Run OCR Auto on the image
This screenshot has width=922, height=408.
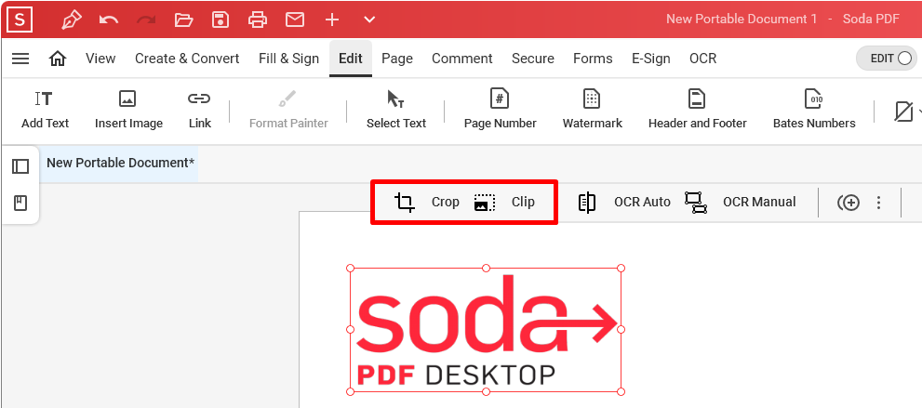tap(624, 202)
